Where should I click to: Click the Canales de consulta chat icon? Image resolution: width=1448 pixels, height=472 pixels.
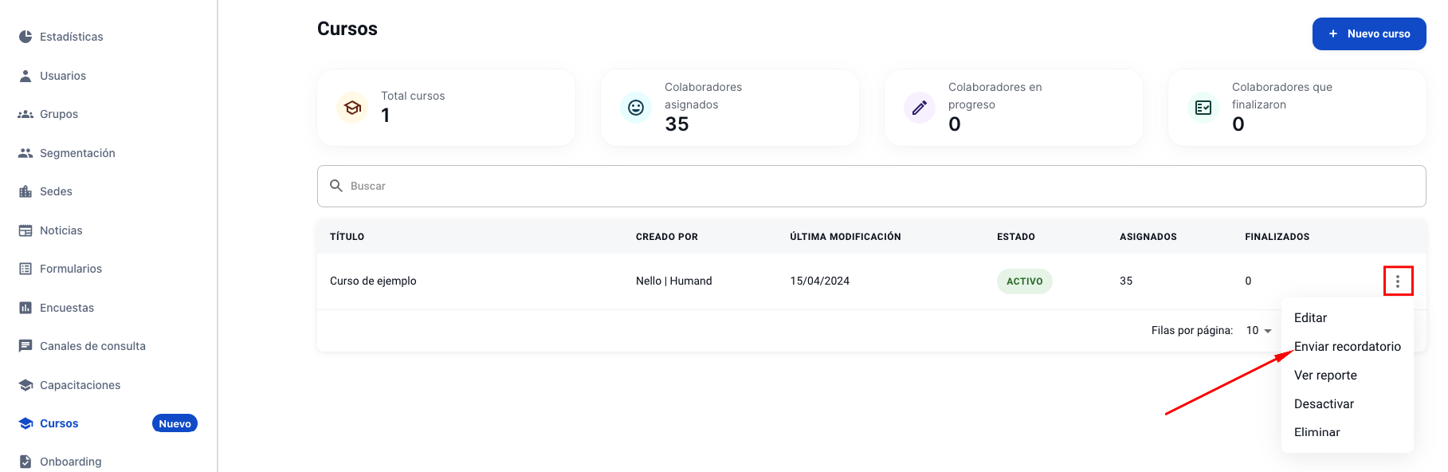[x=26, y=346]
